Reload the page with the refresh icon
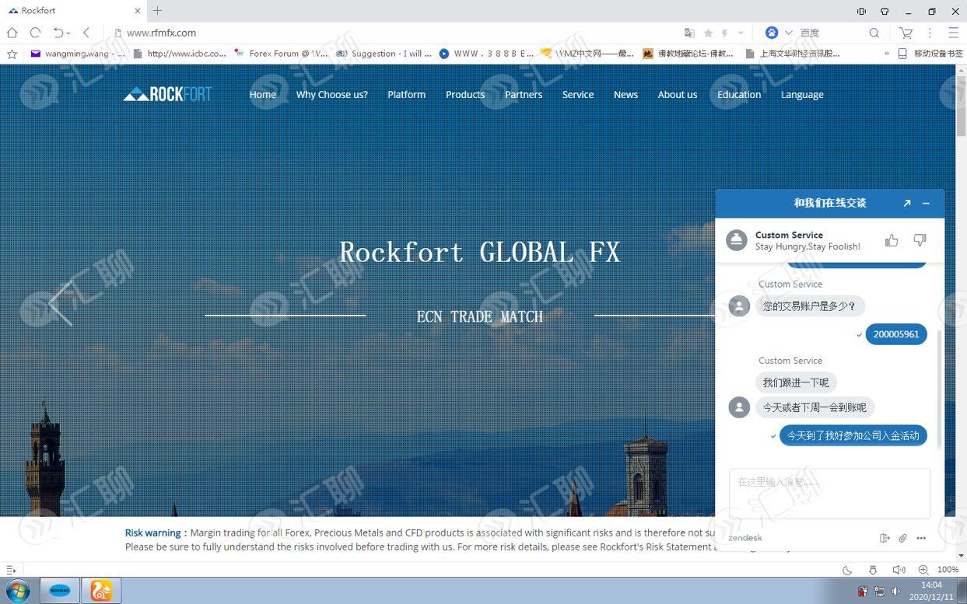 click(x=35, y=33)
